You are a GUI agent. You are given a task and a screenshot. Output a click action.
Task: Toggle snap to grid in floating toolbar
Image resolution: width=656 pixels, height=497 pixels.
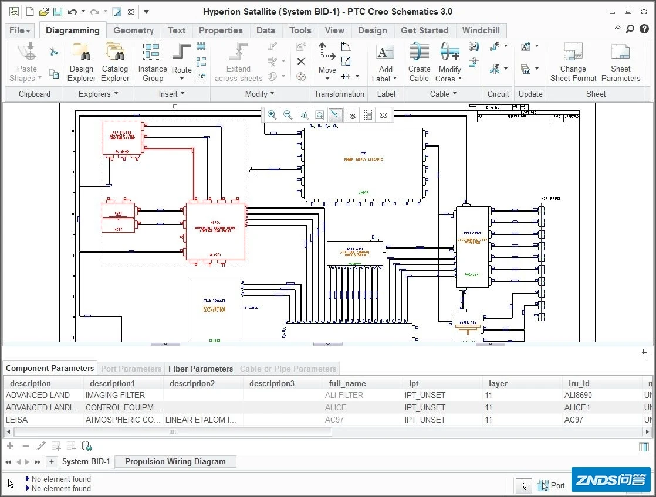coord(335,115)
